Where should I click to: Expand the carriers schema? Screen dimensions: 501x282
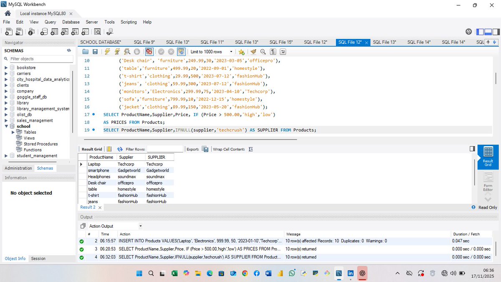[x=6, y=74]
